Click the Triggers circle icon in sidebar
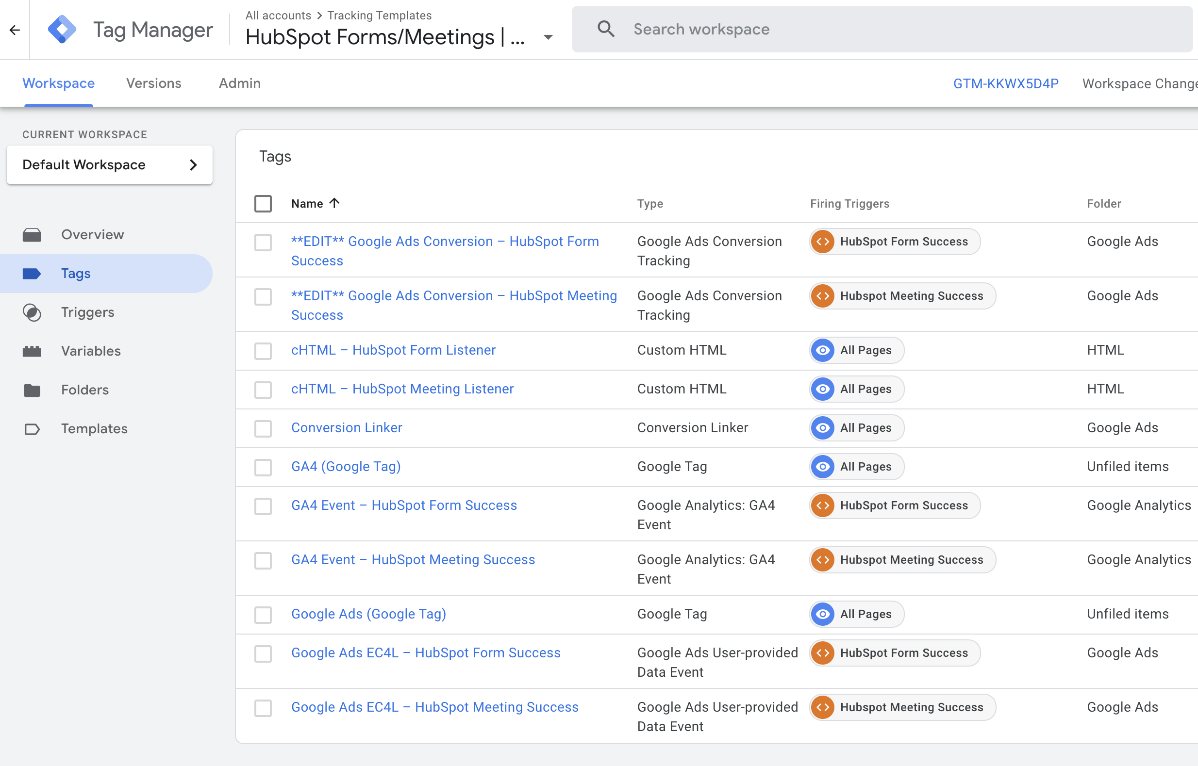 tap(33, 312)
